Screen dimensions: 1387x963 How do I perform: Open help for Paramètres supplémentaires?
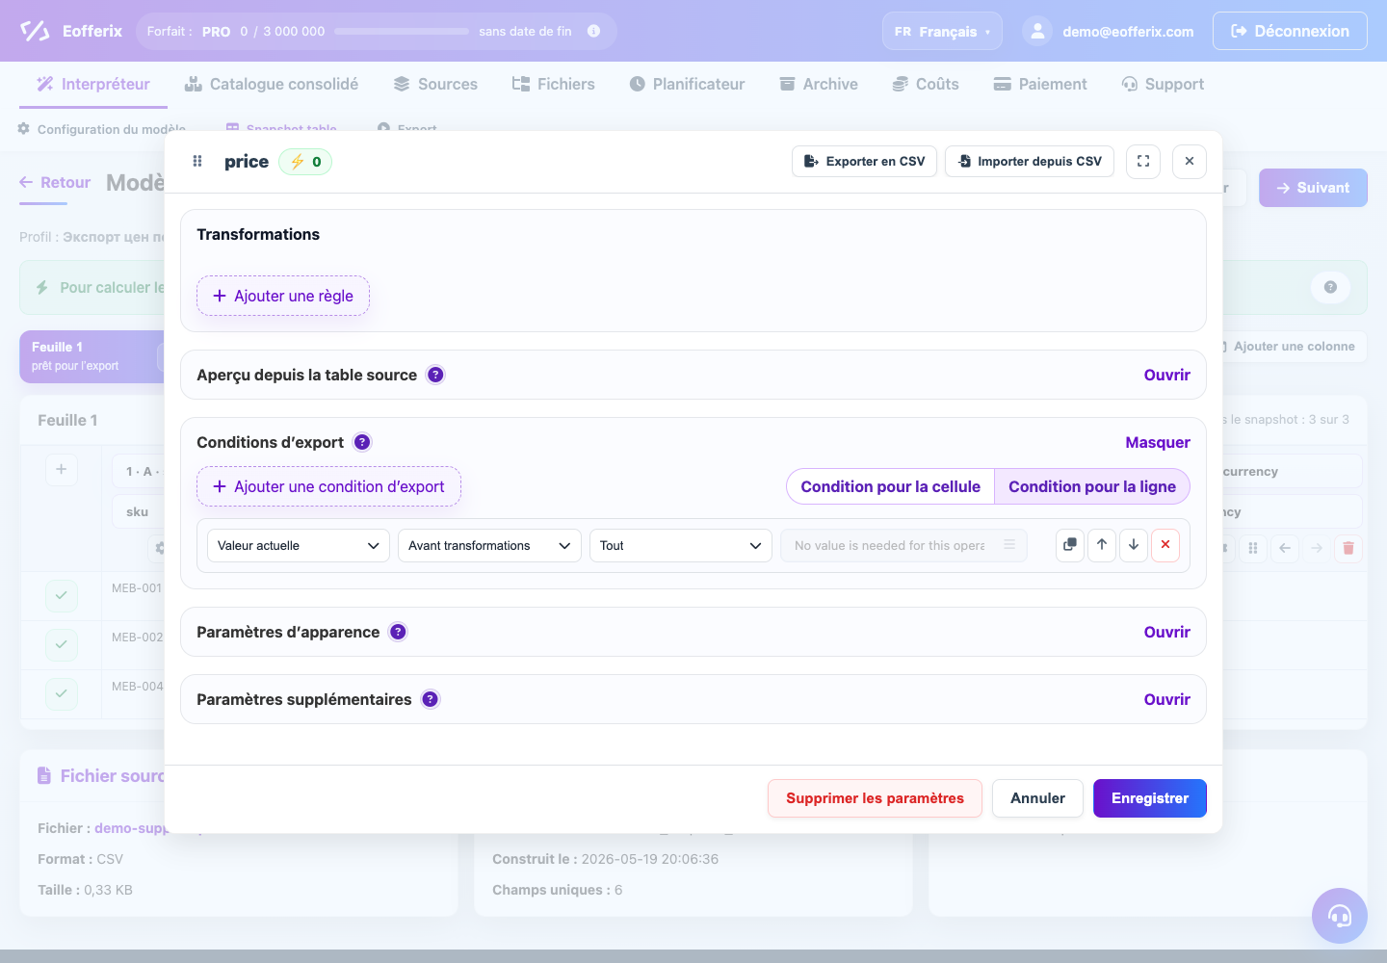(431, 699)
